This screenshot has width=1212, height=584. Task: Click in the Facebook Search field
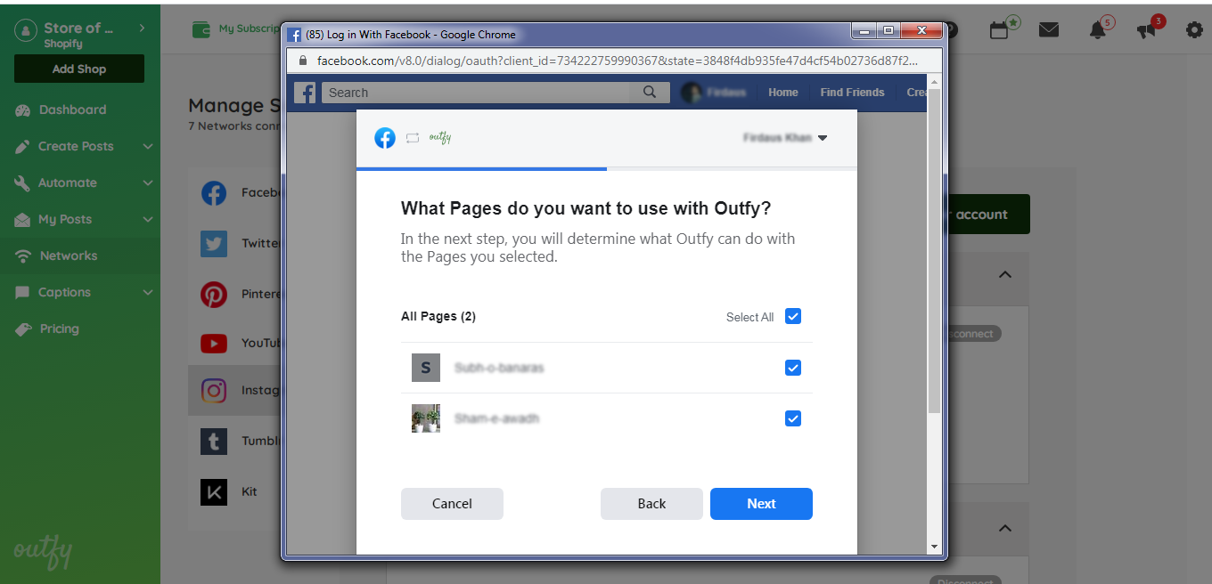click(476, 93)
